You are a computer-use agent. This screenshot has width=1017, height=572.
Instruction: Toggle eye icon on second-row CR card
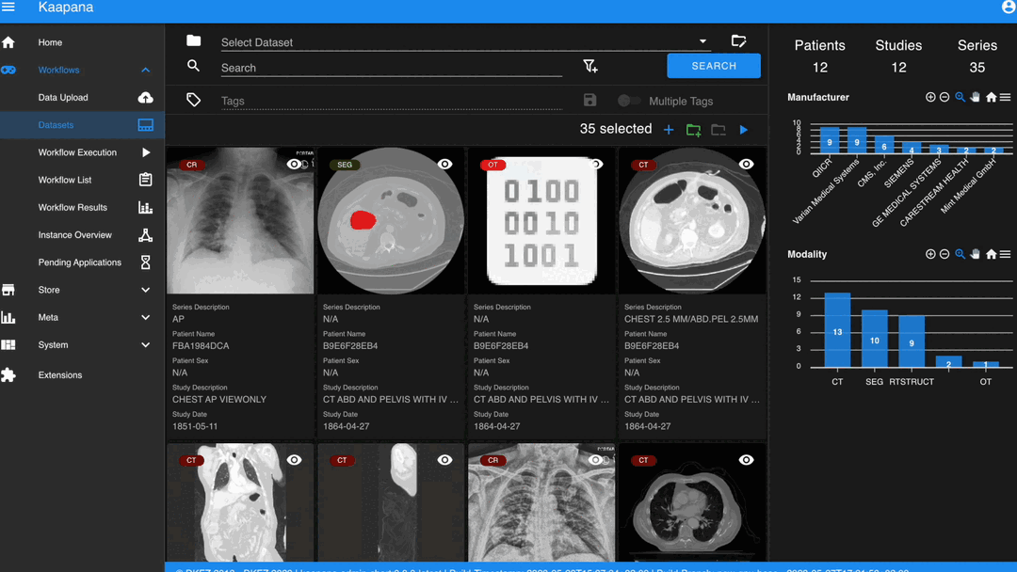(595, 460)
